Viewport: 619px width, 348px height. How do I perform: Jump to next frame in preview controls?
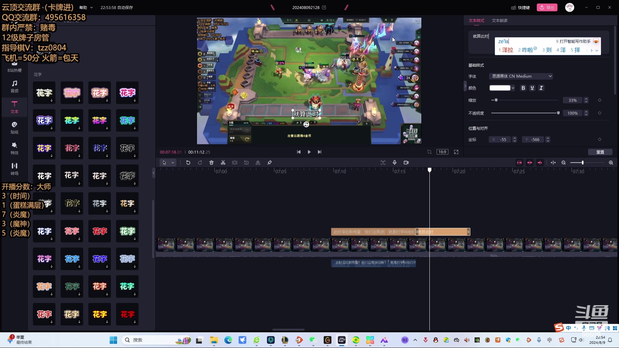click(319, 152)
